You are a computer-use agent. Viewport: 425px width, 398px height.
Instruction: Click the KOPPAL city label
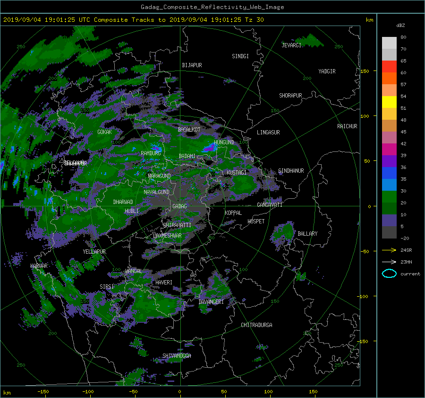click(233, 212)
